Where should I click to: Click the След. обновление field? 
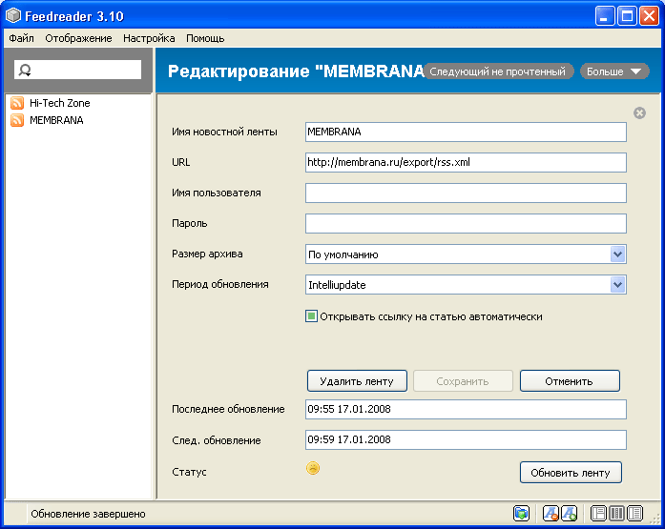coord(466,440)
